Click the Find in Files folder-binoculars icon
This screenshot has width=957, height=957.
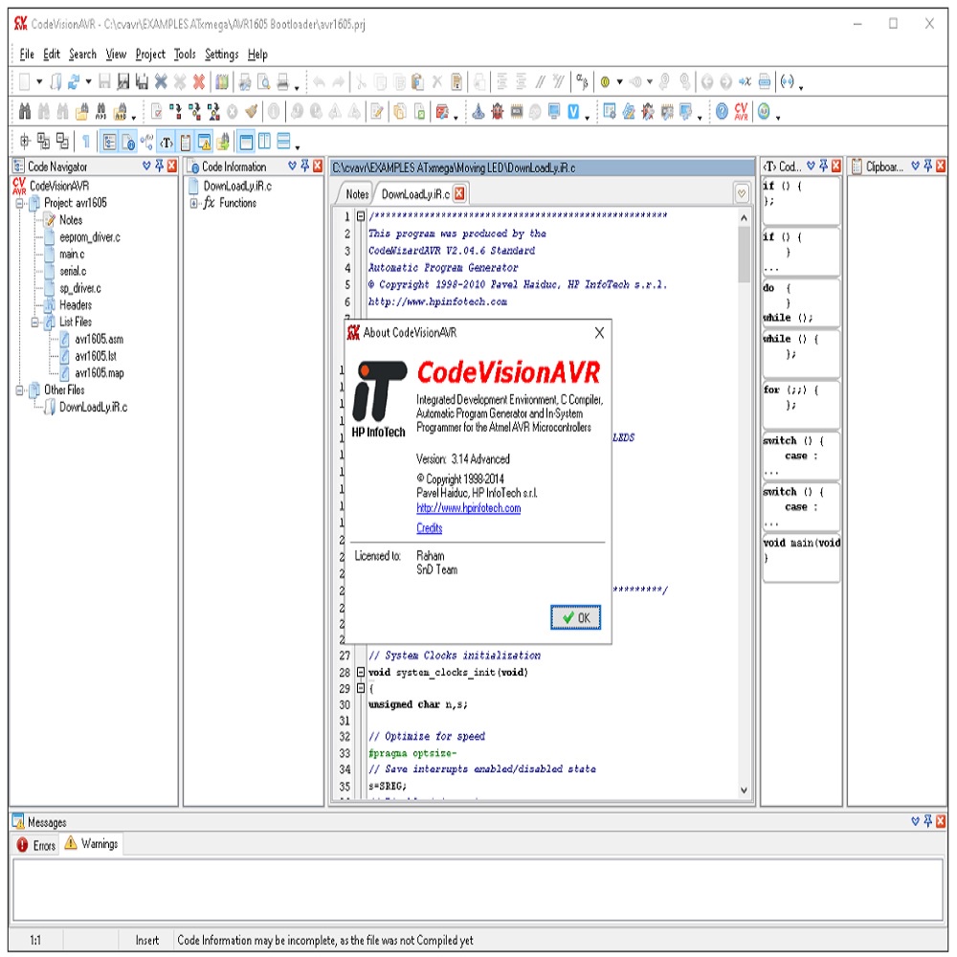pos(81,111)
